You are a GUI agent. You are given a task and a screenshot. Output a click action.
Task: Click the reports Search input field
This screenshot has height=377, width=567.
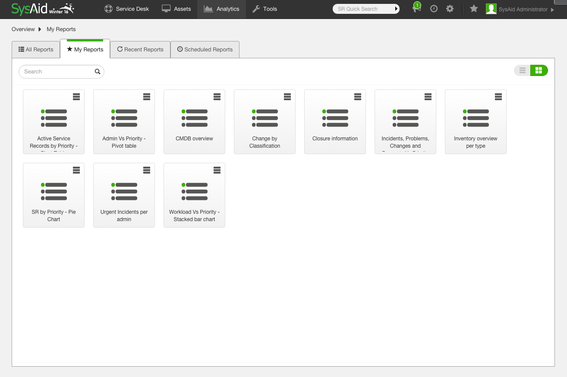[x=57, y=72]
